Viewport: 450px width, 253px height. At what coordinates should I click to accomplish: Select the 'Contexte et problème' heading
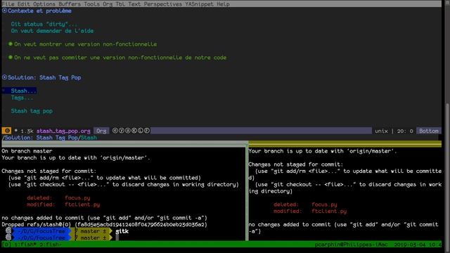point(39,11)
